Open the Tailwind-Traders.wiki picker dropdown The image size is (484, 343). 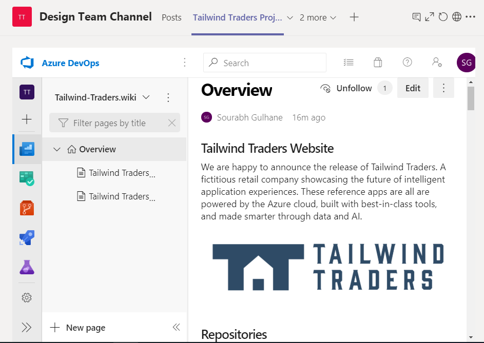pos(102,97)
